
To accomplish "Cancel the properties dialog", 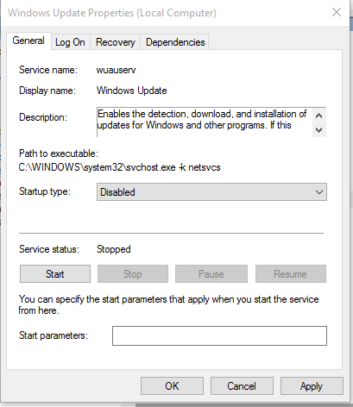I will 242,386.
